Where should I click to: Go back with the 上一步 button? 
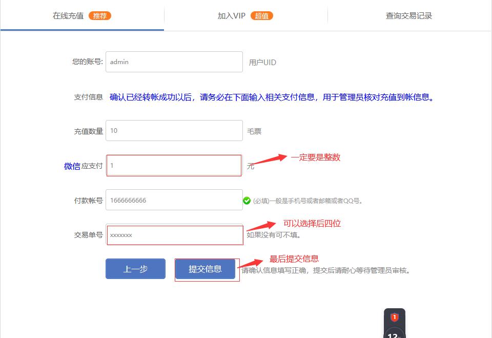pos(135,269)
